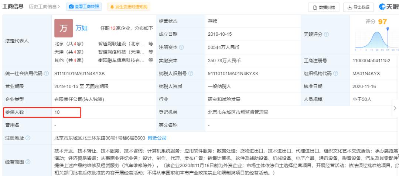The width and height of the screenshot is (399, 176).
Task: Click help icon next to 组织机构代码
Action: (335, 74)
